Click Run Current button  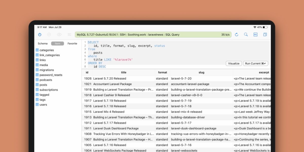256,64
